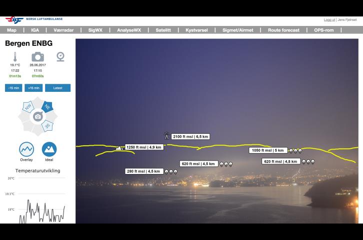Click last bulb icon beside 280 ft label

[175, 172]
